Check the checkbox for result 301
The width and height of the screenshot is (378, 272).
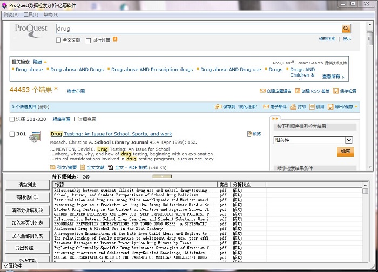coord(12,134)
